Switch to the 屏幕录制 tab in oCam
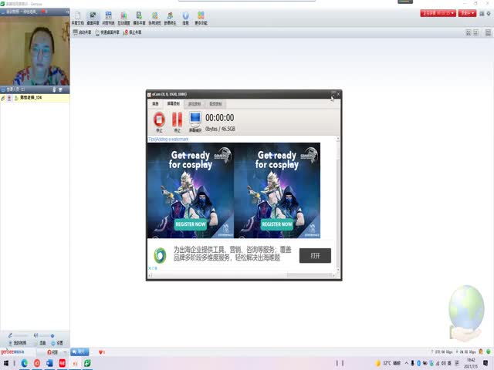This screenshot has width=494, height=370. 174,103
